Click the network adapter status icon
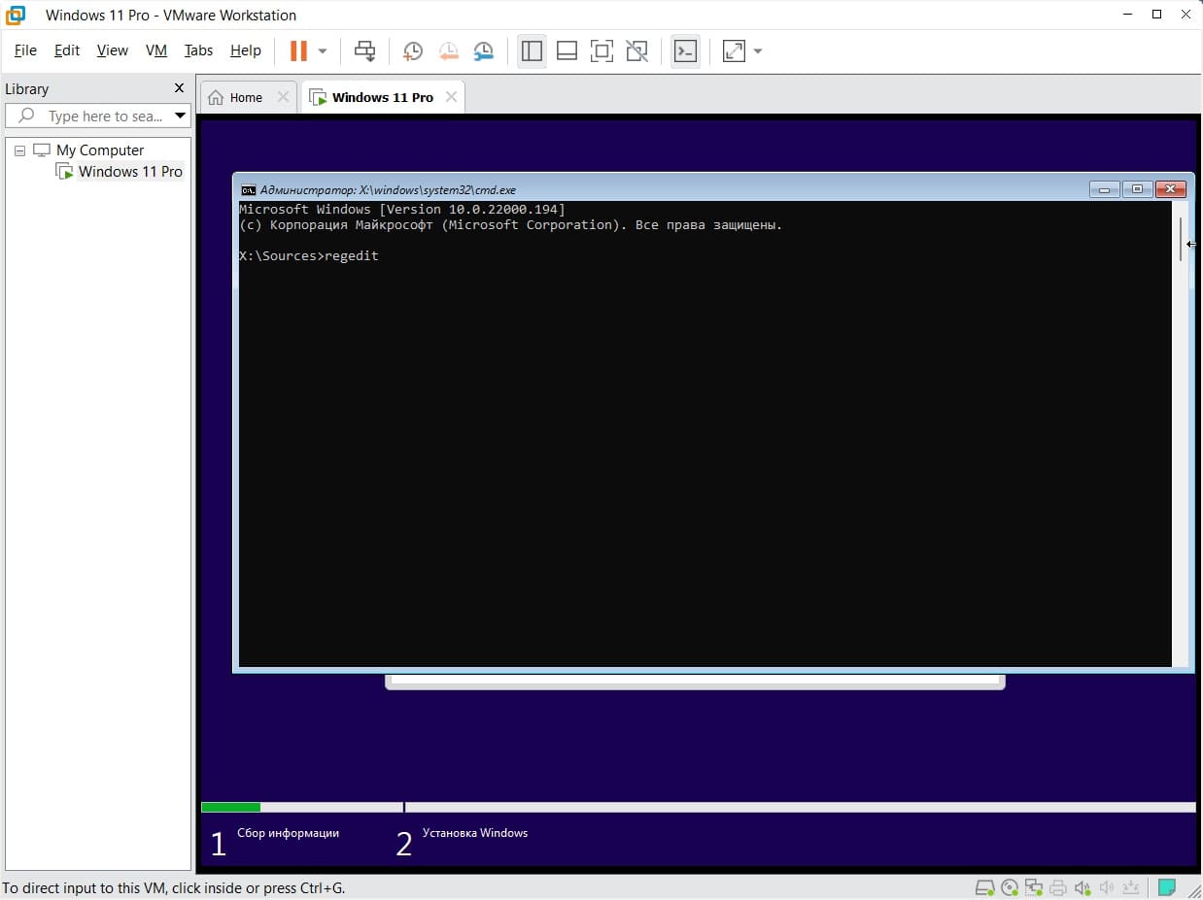 coord(1034,887)
